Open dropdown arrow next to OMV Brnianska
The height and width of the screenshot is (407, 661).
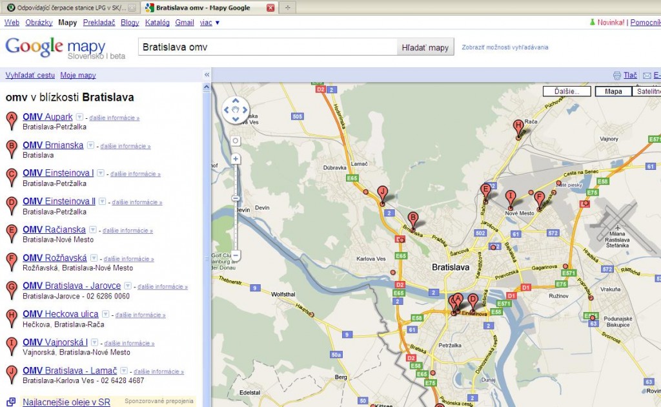pyautogui.click(x=90, y=145)
